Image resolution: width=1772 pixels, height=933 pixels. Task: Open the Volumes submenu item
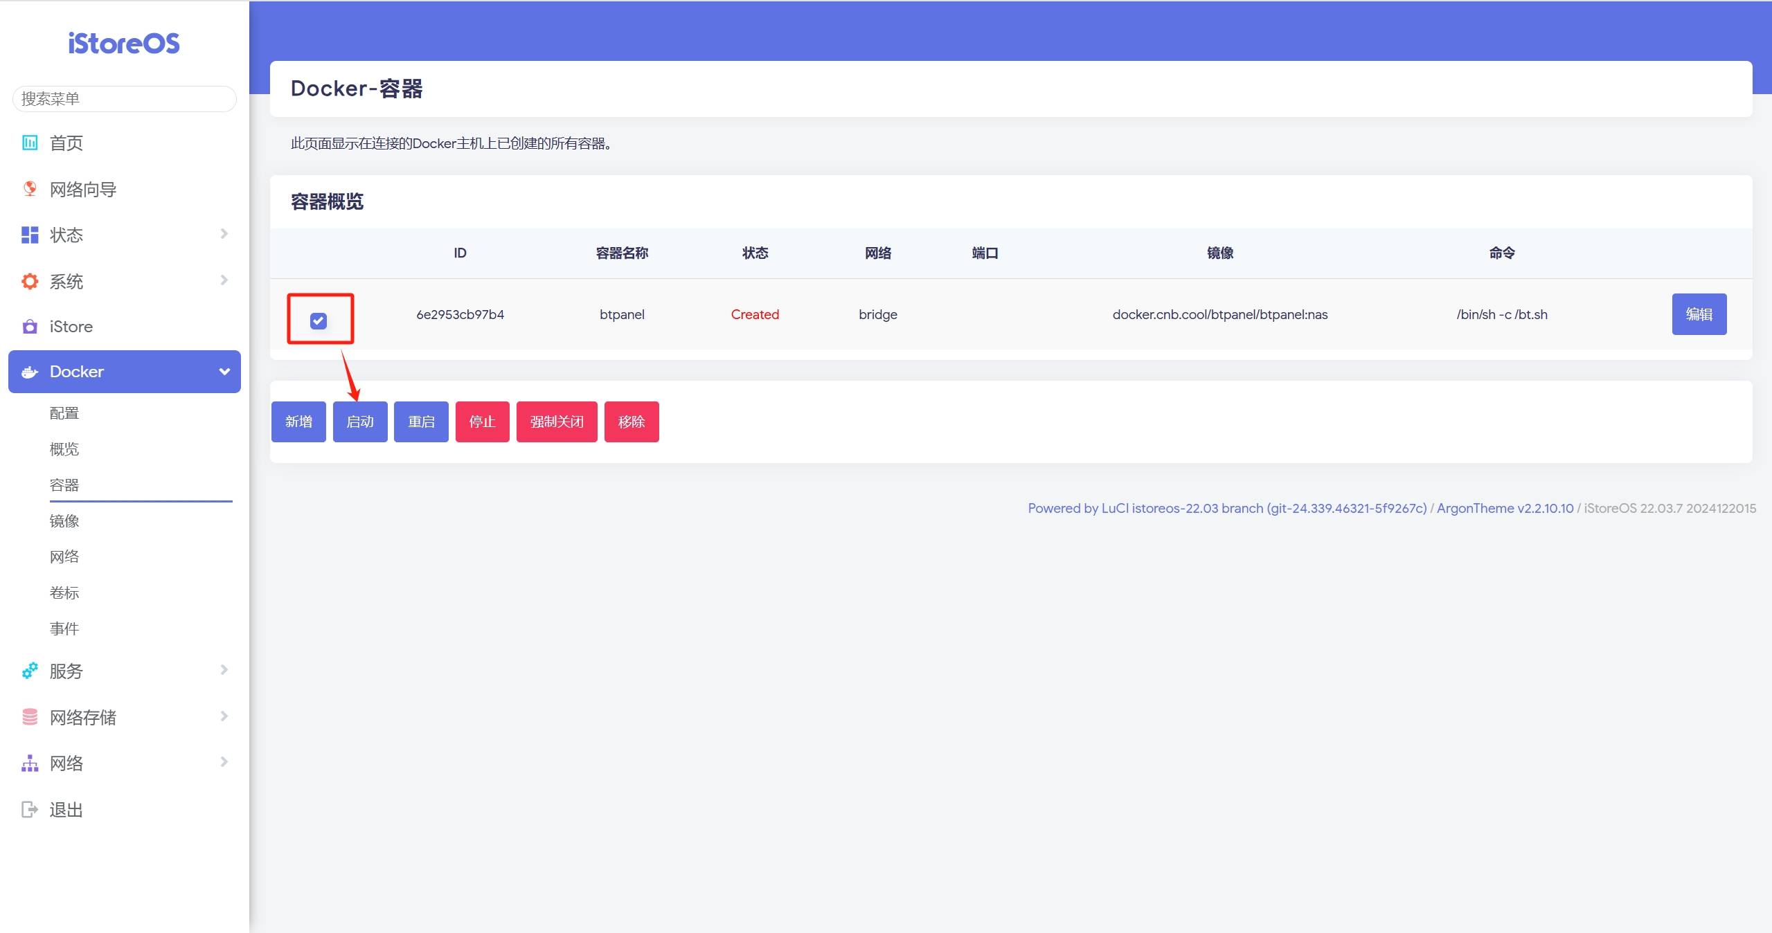[x=64, y=593]
